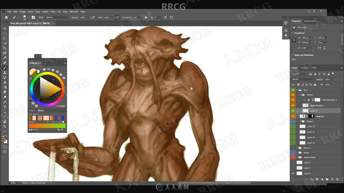Screen dimensions: 344x193
Task: Open the Layer menu
Action: [x=30, y=12]
